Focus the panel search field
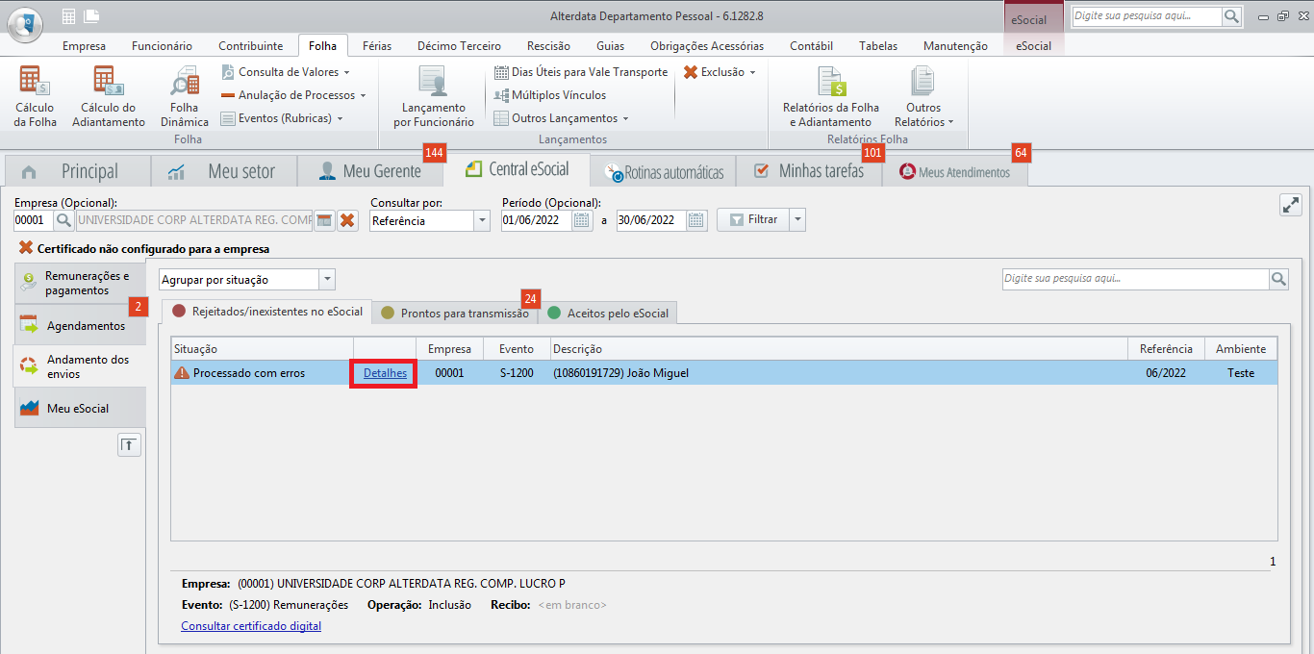1314x654 pixels. [1135, 279]
